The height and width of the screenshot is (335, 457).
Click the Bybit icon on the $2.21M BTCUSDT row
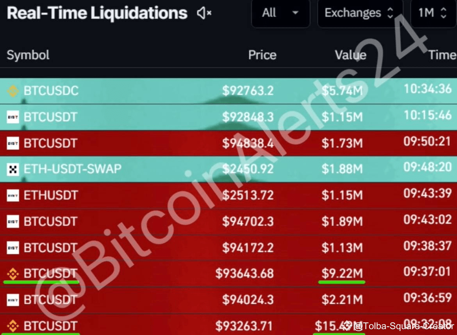pyautogui.click(x=13, y=299)
